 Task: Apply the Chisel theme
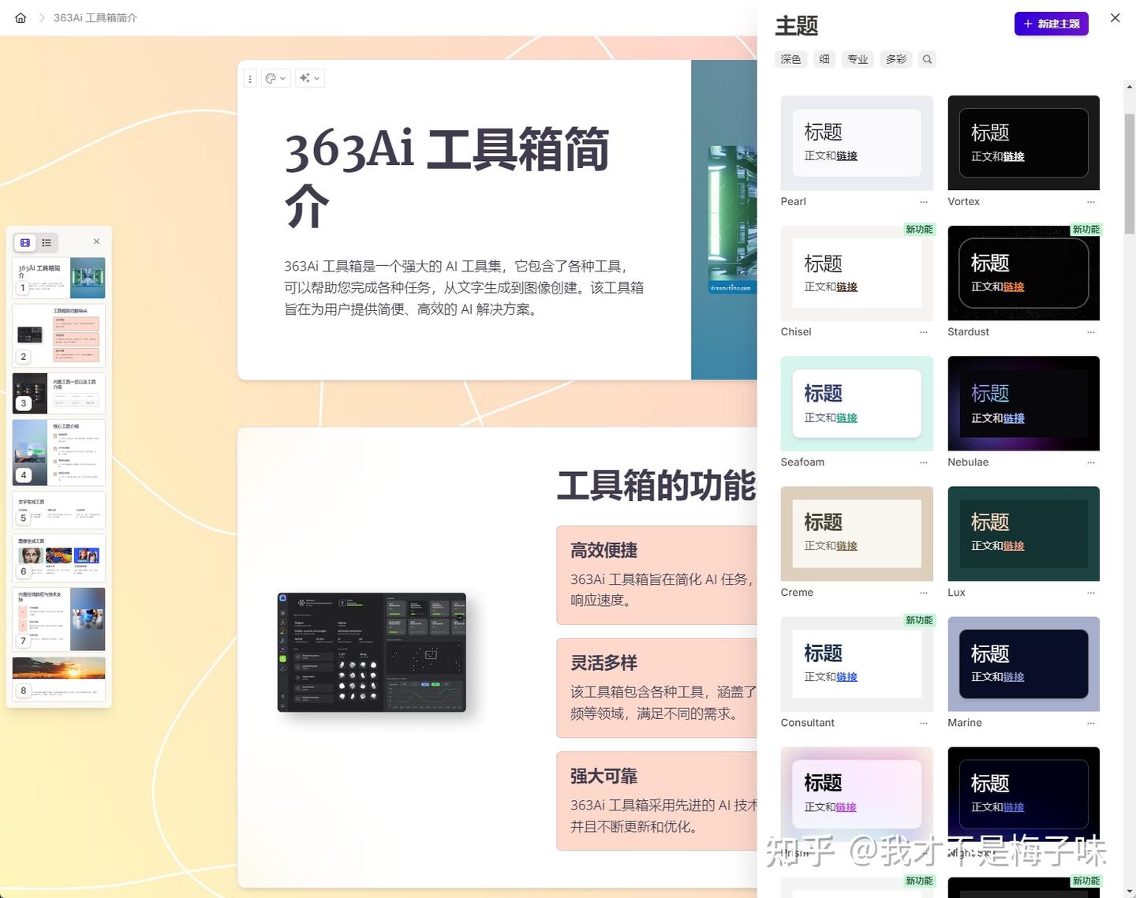[857, 273]
